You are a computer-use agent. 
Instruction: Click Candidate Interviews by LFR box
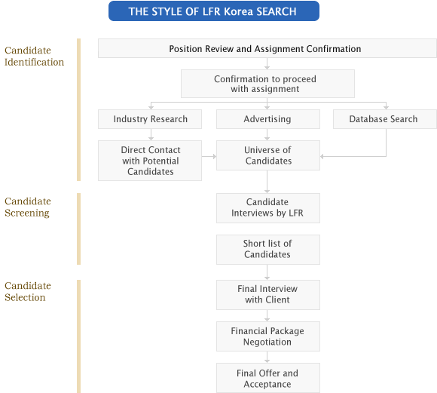[267, 208]
